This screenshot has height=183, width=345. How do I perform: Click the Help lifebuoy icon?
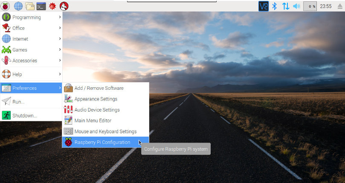(6, 74)
